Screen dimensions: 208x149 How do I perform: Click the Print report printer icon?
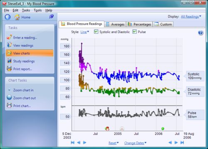[9, 69]
